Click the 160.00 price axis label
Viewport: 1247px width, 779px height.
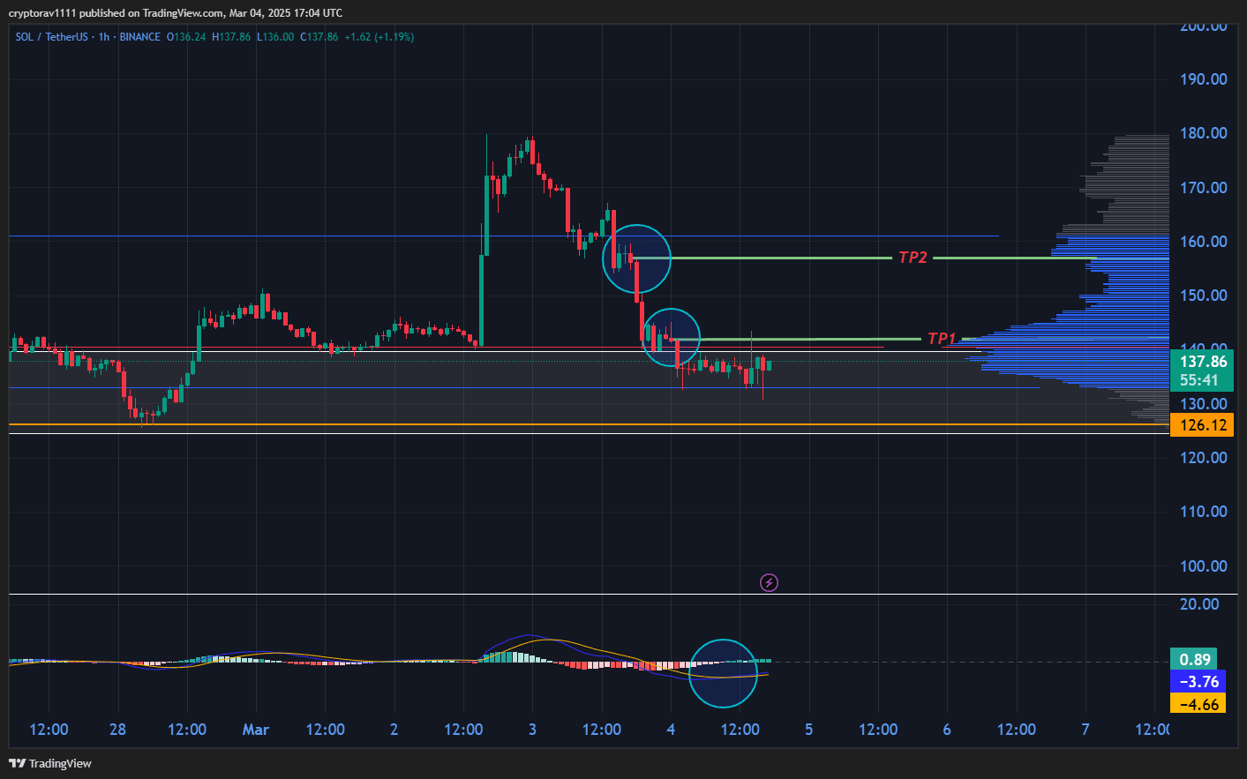tap(1204, 242)
